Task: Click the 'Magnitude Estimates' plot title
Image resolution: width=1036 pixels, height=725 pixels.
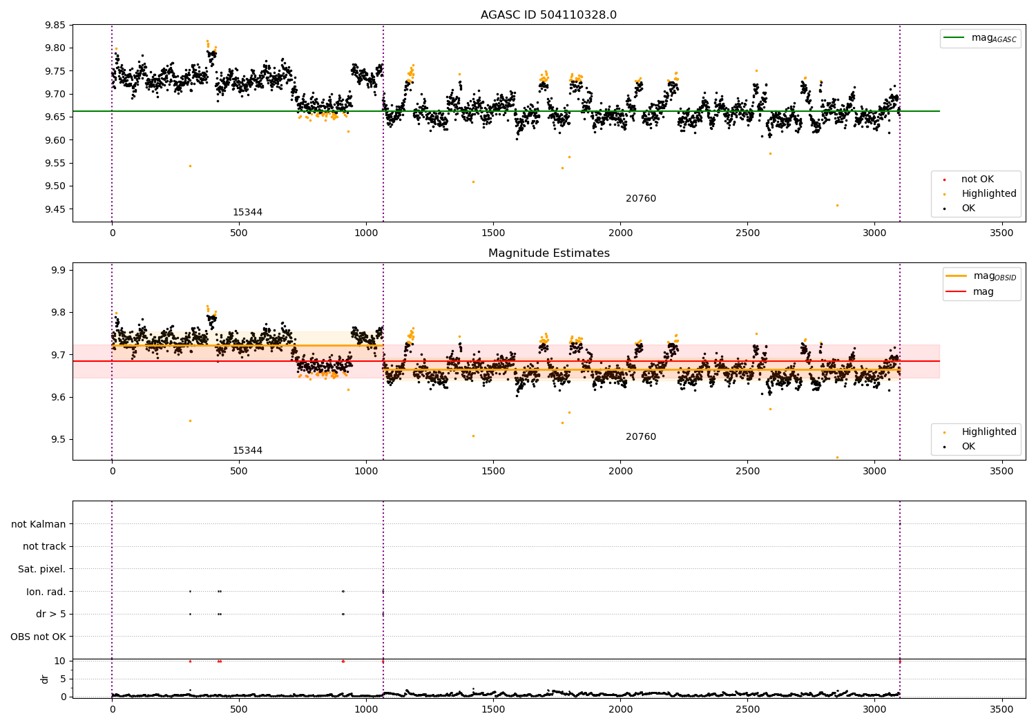Action: (548, 253)
